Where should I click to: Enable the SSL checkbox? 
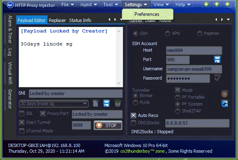point(22,113)
